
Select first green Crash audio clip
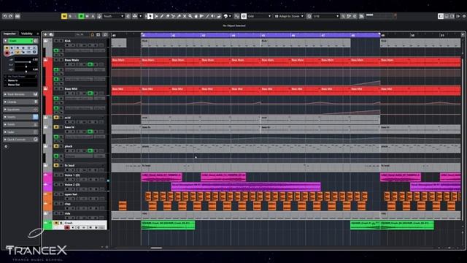pos(168,225)
